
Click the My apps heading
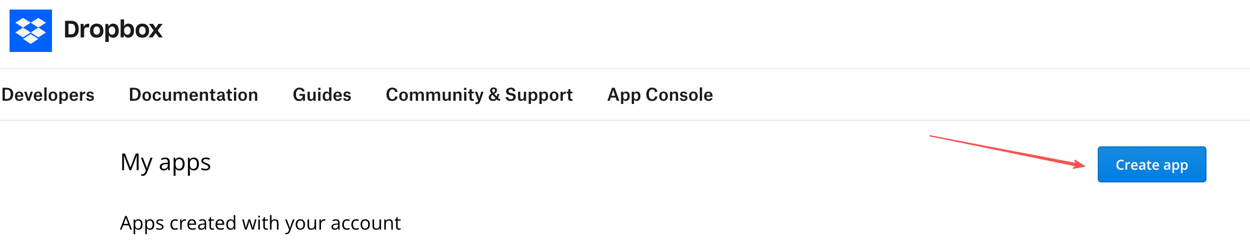click(x=166, y=163)
